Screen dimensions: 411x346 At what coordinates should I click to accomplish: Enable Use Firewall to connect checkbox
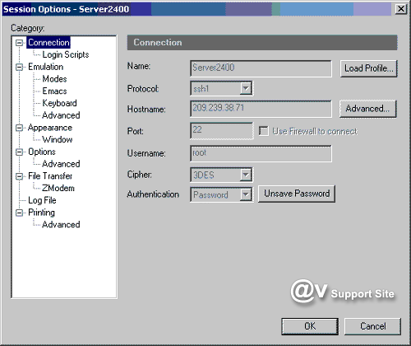tap(264, 131)
